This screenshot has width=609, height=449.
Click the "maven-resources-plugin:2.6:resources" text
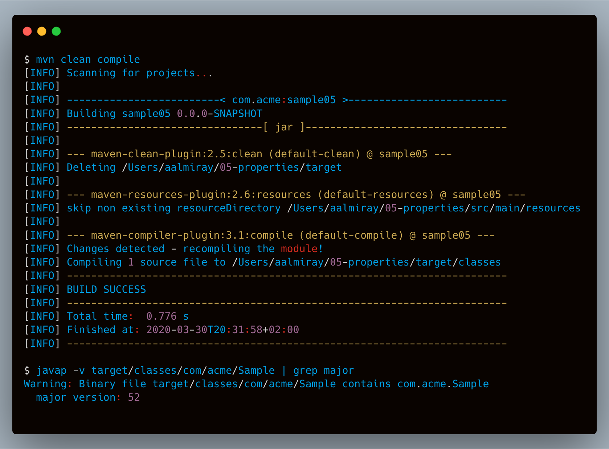tap(201, 195)
